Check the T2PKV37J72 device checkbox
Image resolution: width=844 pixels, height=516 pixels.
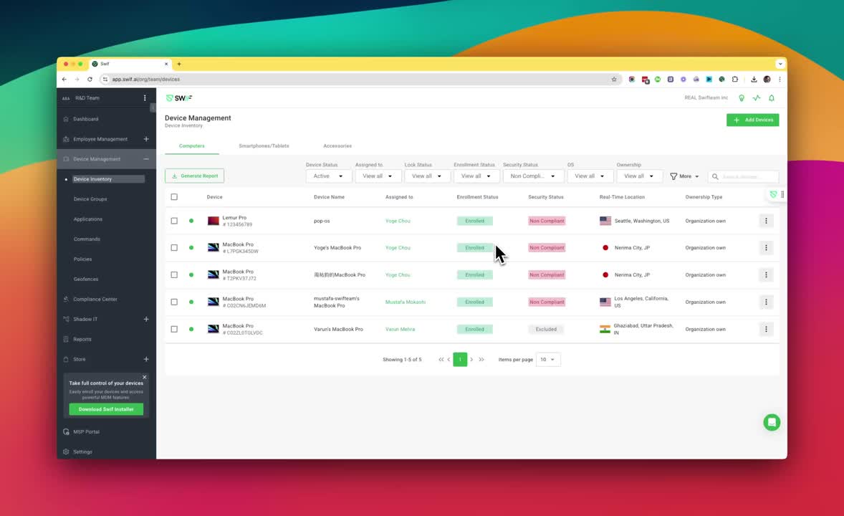coord(174,274)
